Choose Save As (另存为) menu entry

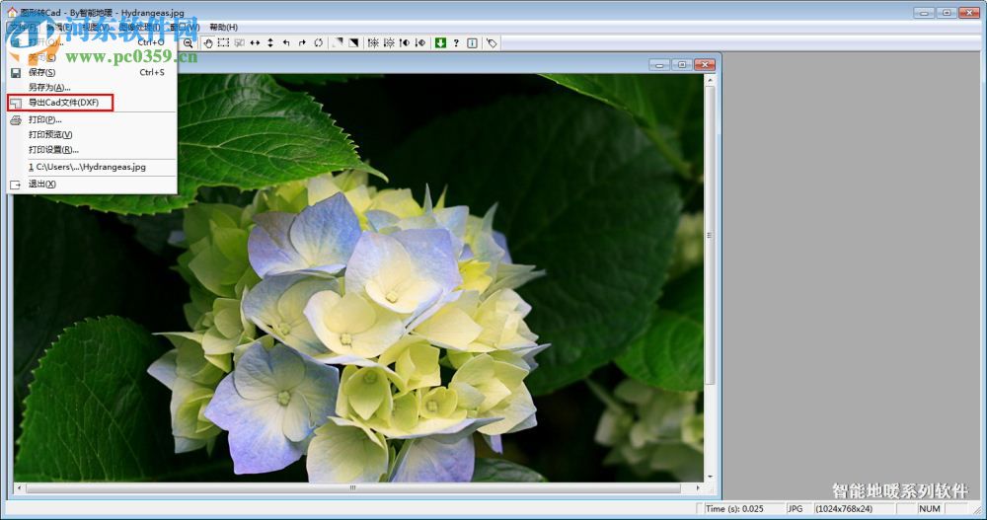tap(48, 87)
